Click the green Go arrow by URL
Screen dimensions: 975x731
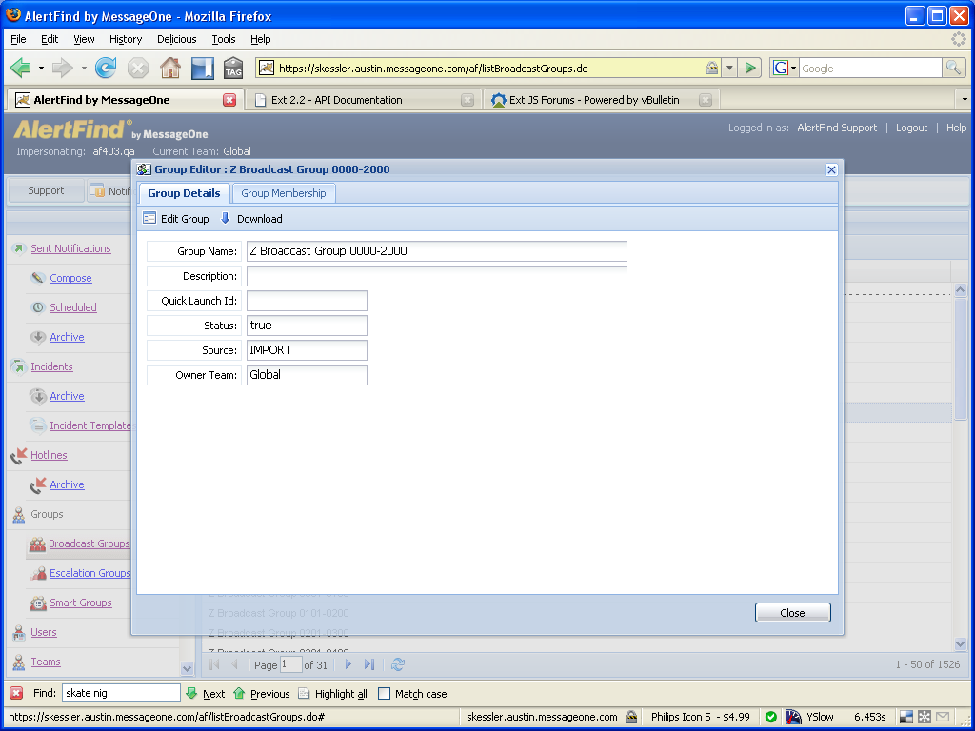point(750,68)
